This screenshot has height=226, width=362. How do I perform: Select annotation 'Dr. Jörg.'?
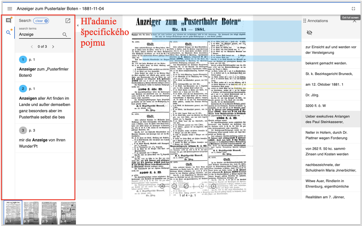331,95
